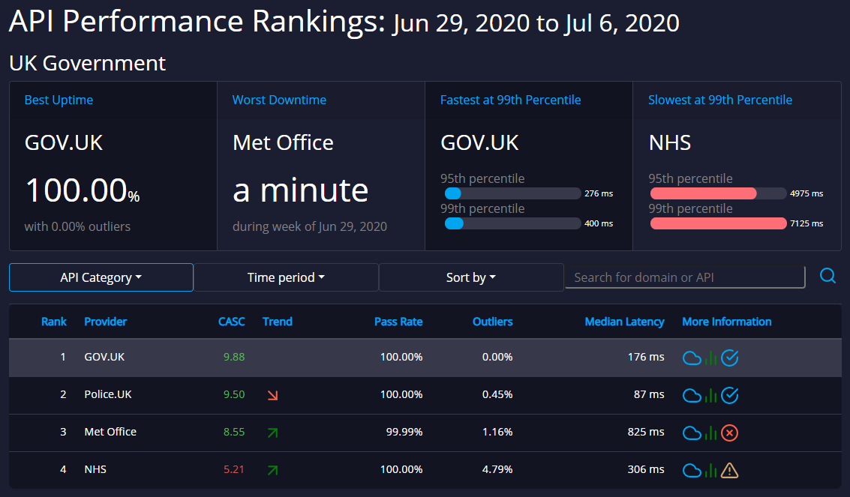Click the 276 ms latency label
Screen dimensions: 850x497
point(599,193)
